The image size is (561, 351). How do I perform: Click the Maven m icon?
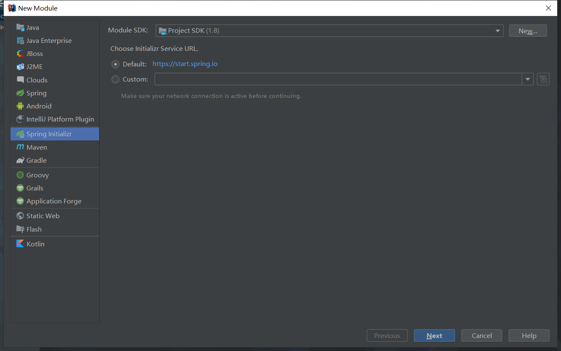tap(20, 147)
